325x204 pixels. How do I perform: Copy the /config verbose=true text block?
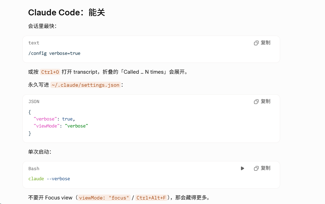point(262,43)
